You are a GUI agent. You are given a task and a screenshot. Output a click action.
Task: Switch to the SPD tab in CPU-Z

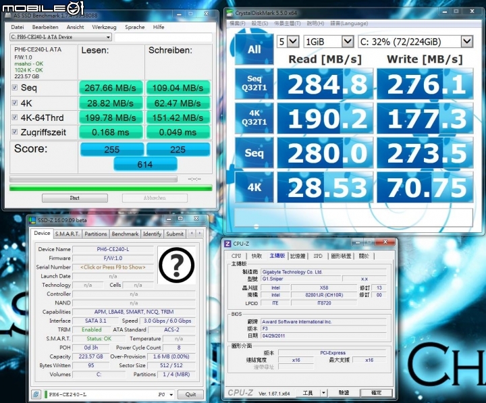[x=318, y=256]
